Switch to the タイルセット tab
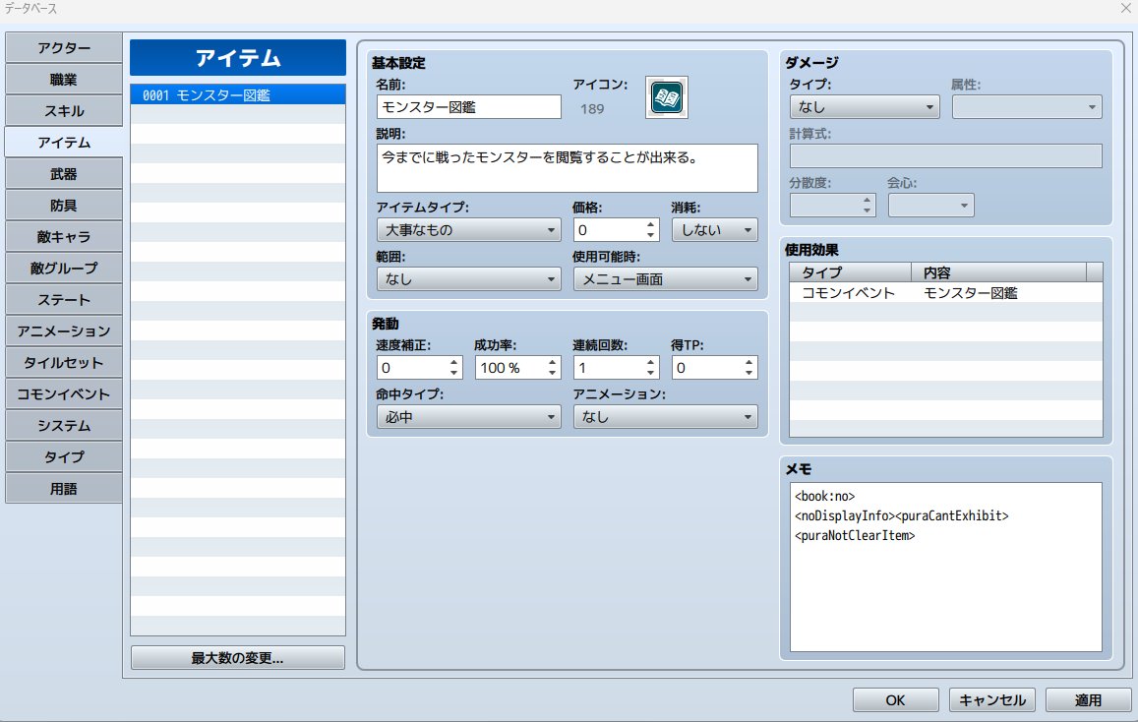The image size is (1138, 722). point(64,363)
